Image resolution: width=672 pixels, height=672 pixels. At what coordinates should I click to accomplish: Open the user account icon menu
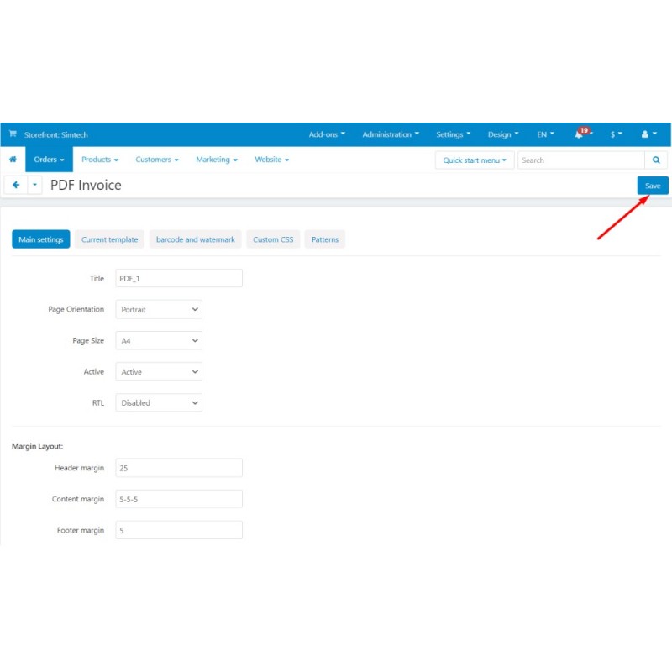(648, 134)
